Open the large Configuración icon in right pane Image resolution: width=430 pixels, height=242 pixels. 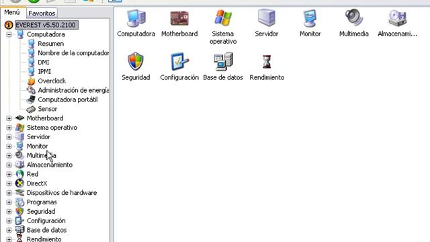point(179,61)
